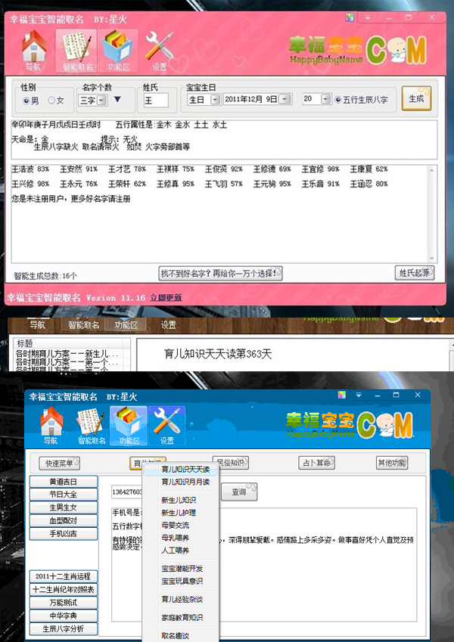Click HappyBabyName logo in pink window

(x=357, y=51)
